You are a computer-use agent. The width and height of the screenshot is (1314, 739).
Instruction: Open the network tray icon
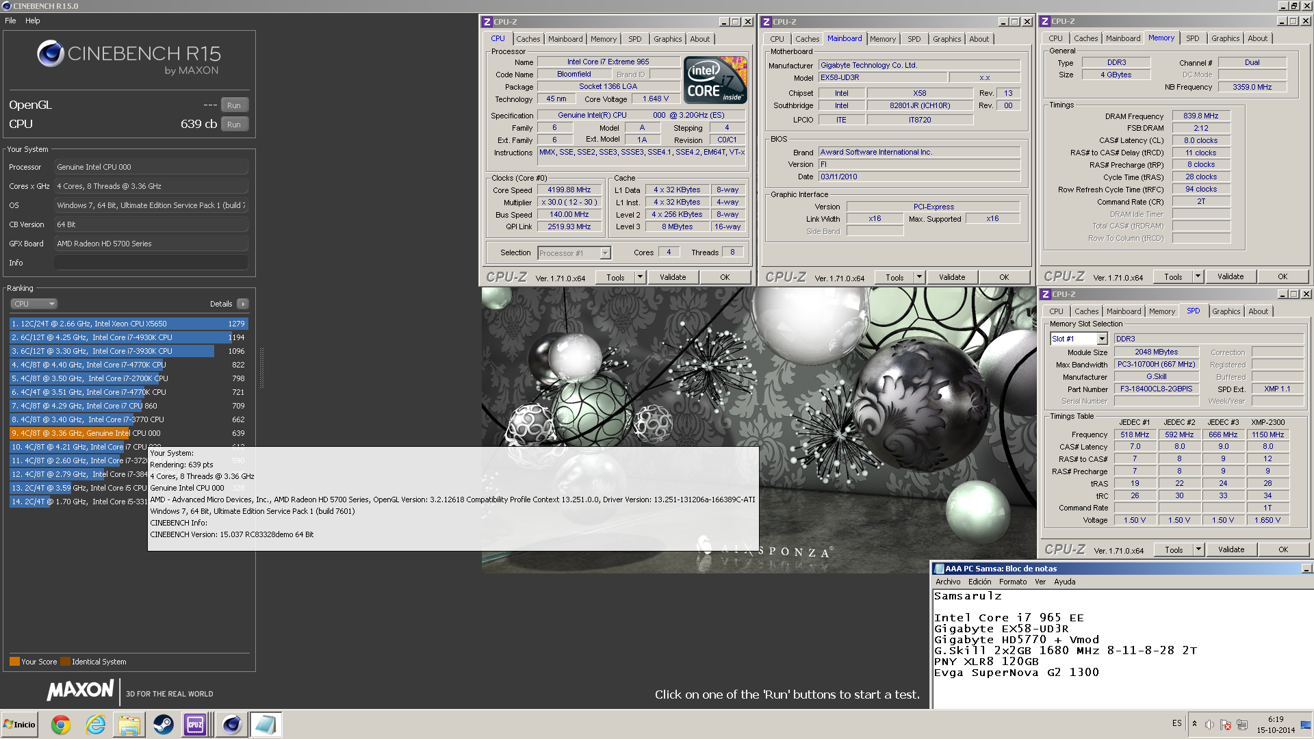[1242, 725]
